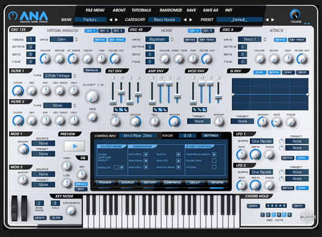Toggle Retrig in the OSC 123 section
Image resolution: width=322 pixels, height=237 pixels.
pyautogui.click(x=100, y=40)
